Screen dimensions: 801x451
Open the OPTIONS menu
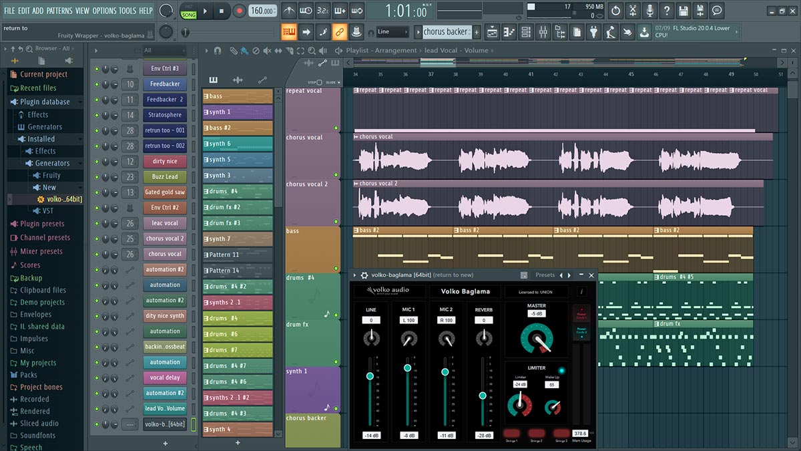(104, 11)
